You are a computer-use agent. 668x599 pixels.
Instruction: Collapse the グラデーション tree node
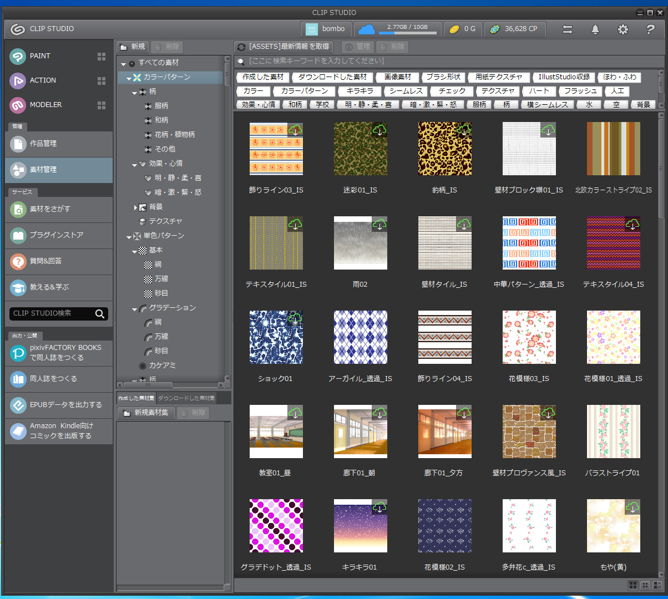point(135,308)
